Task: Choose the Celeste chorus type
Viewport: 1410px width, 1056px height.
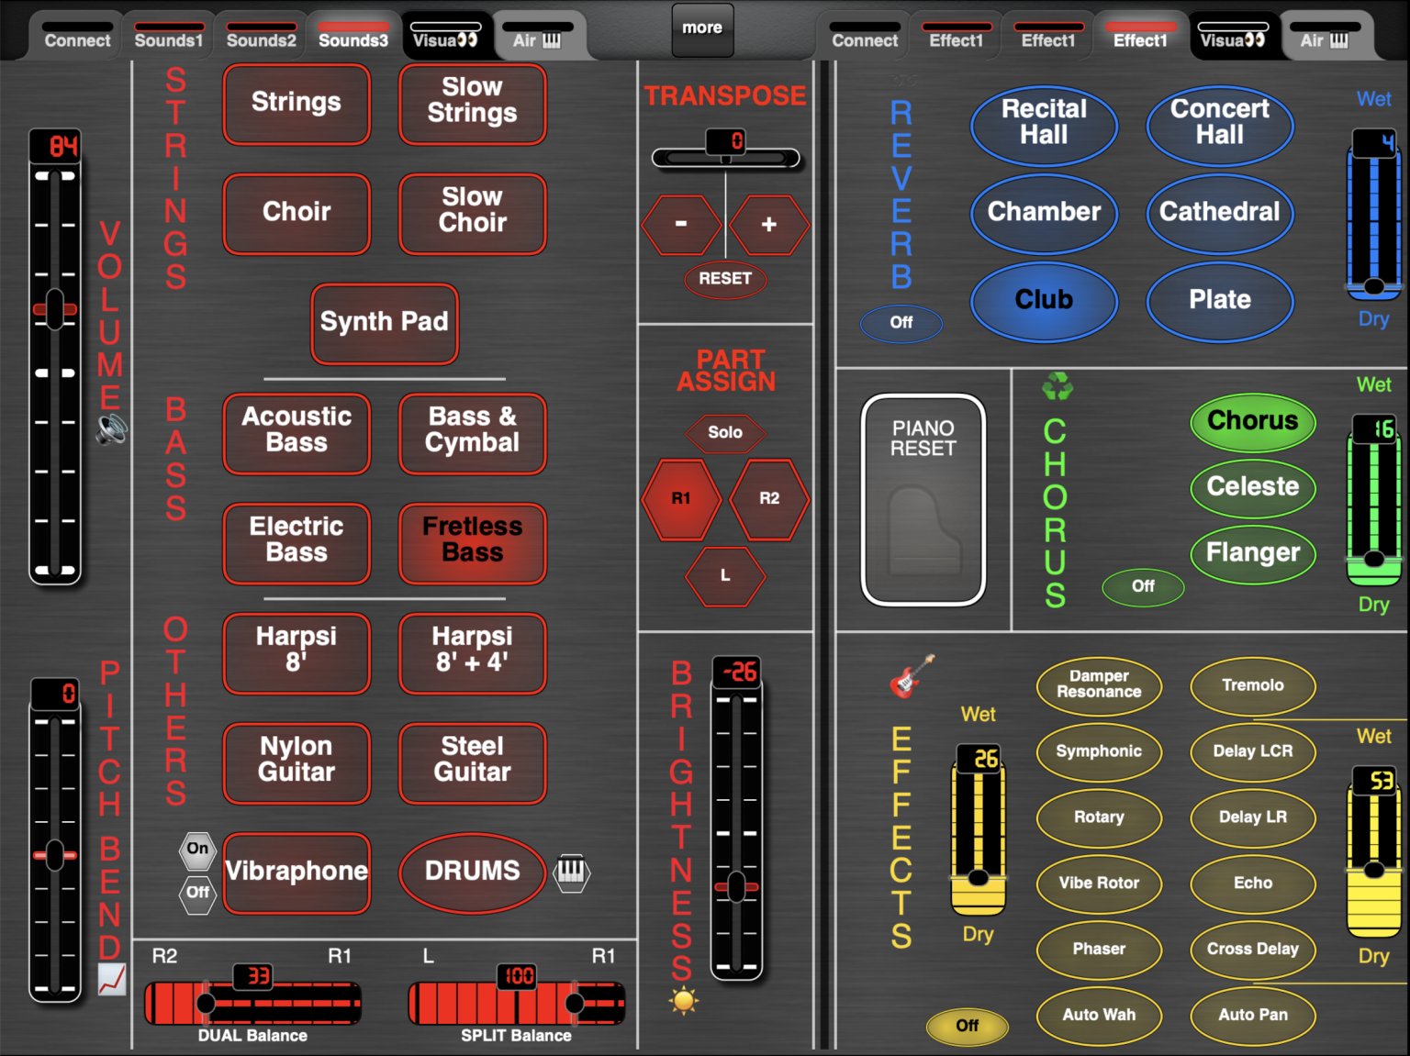Action: point(1253,487)
